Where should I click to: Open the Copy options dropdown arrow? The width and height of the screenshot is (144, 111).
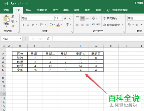16,21
